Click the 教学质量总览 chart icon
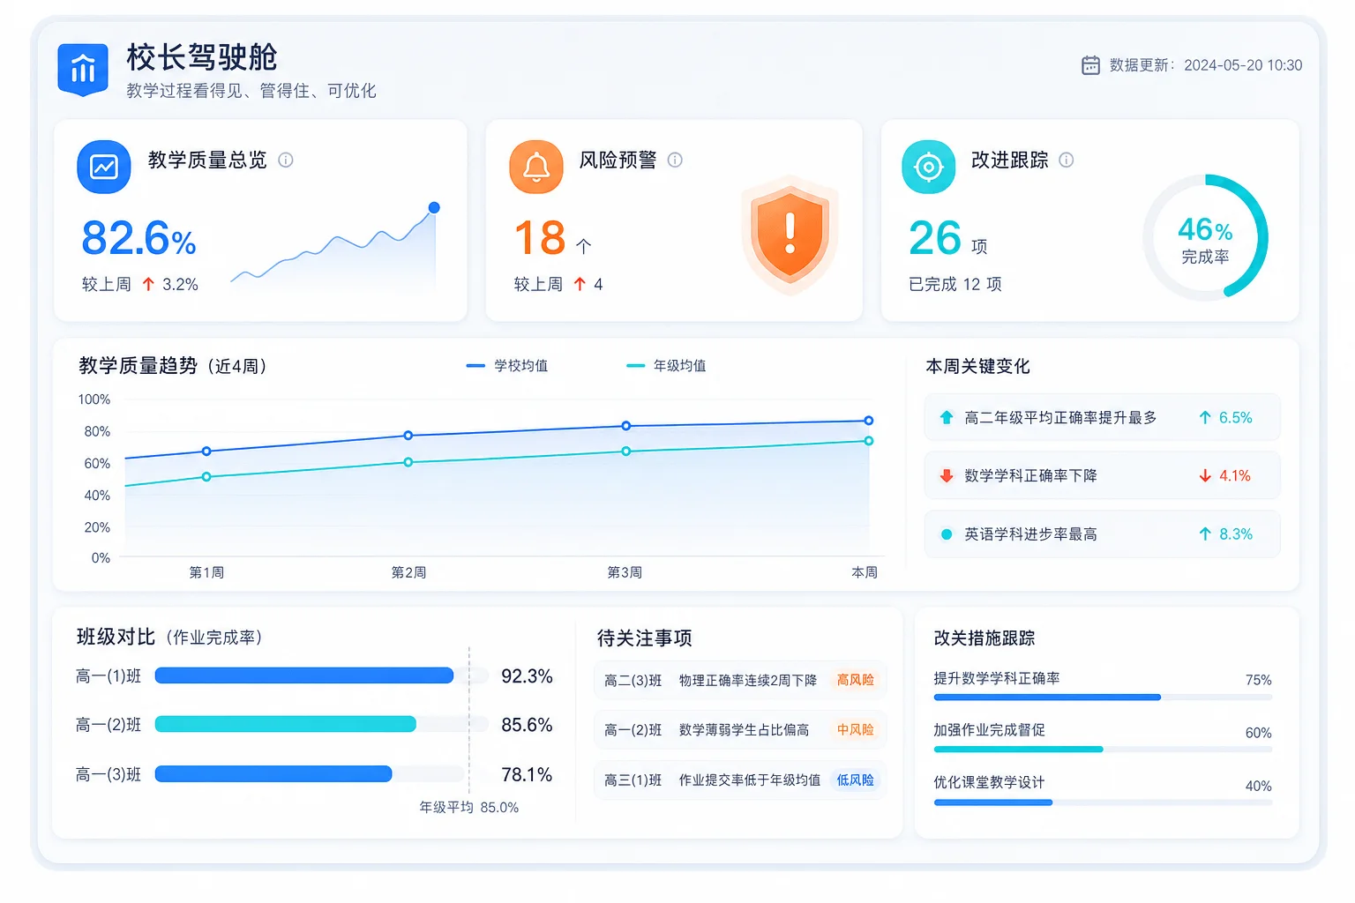 (x=104, y=167)
